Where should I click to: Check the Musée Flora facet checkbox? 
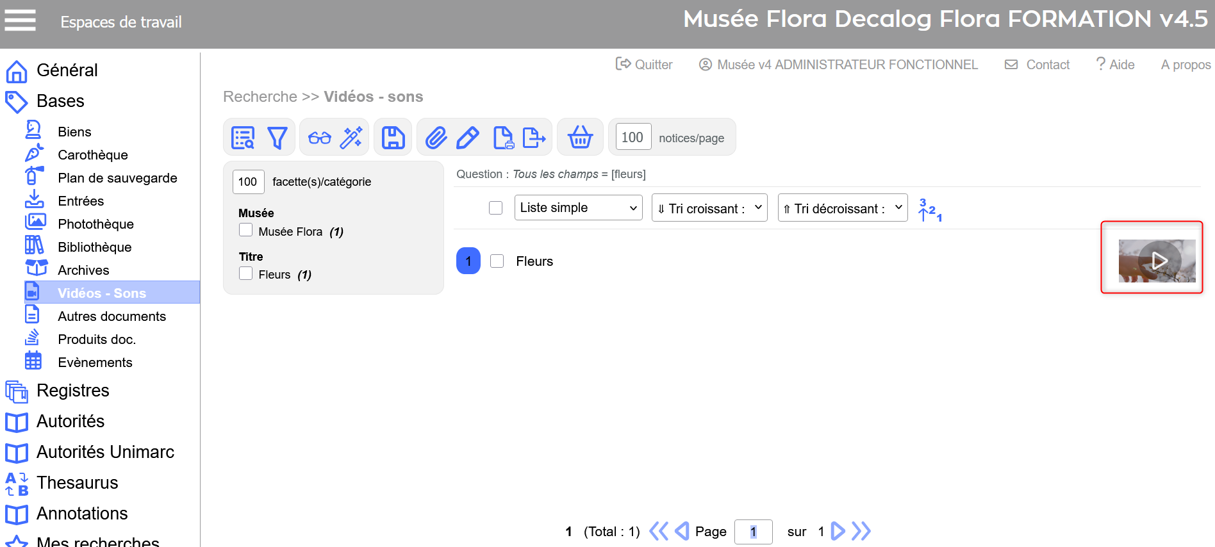(x=245, y=230)
